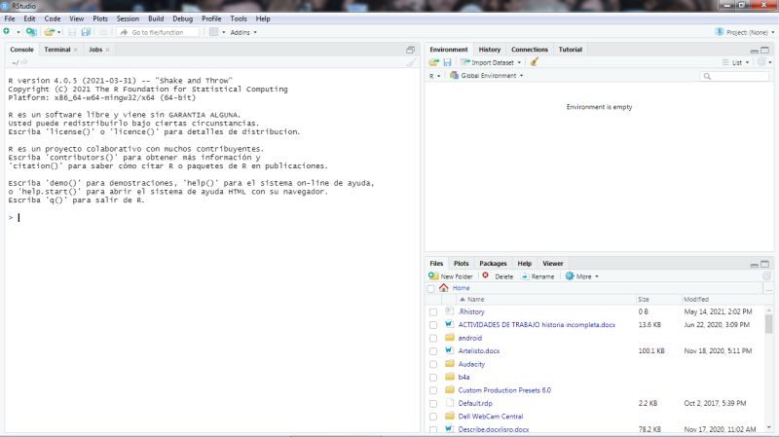Switch to the Packages tab

point(493,264)
